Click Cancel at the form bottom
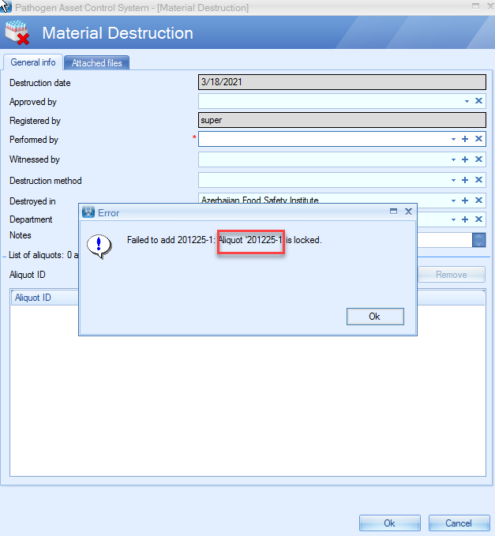The image size is (495, 536). 459,523
